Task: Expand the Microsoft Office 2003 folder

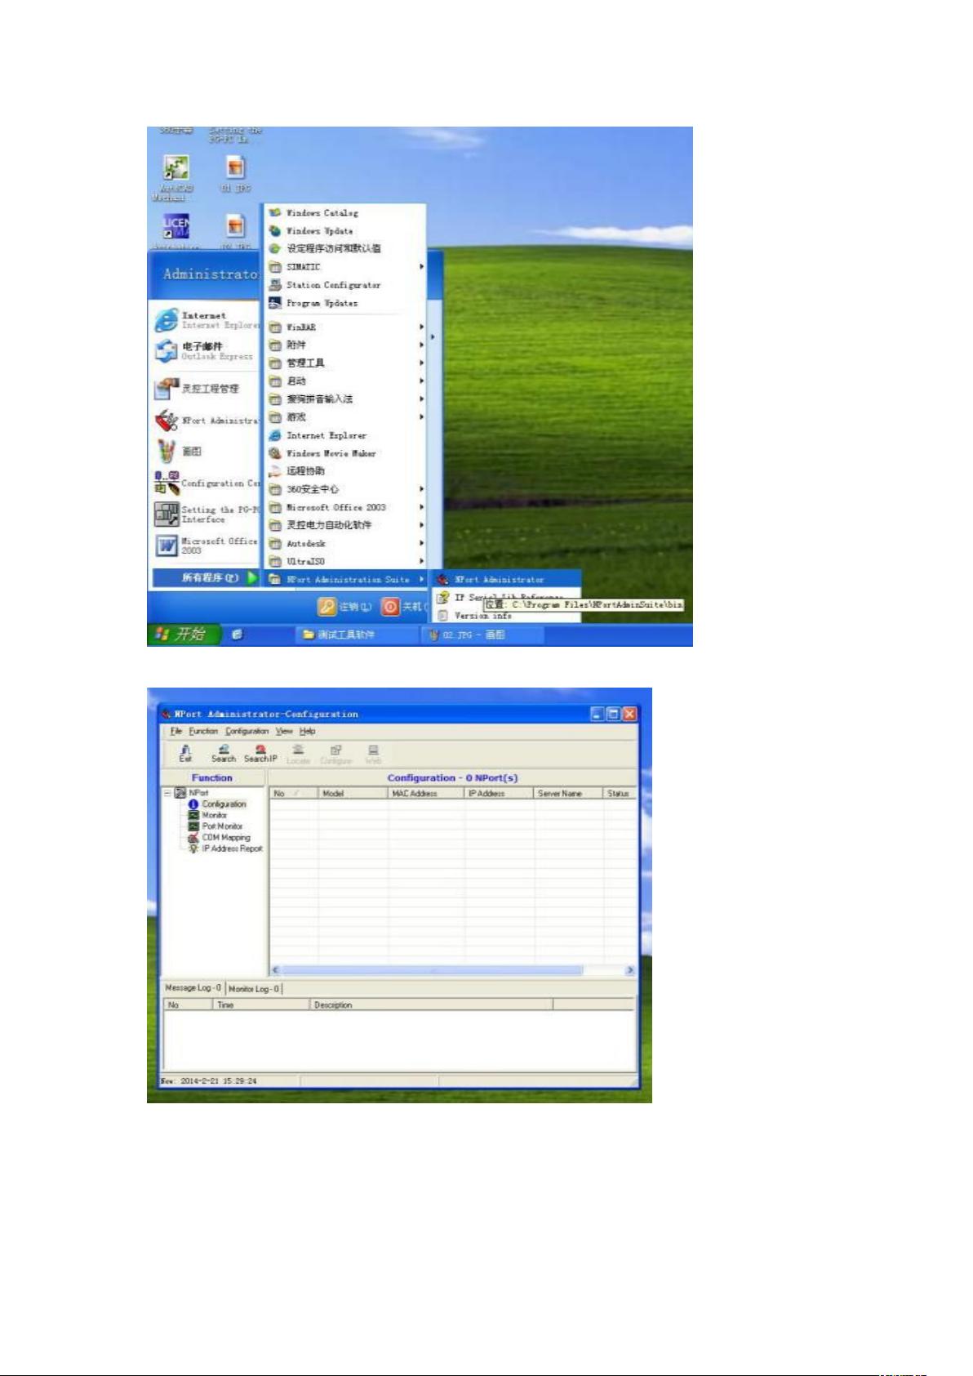Action: click(x=346, y=507)
